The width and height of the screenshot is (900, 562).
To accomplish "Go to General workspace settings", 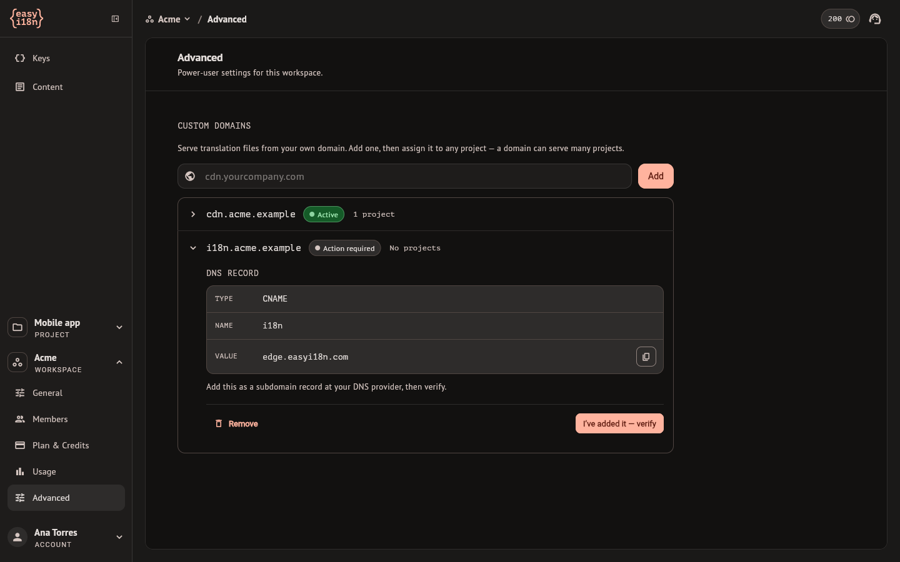I will tap(66, 393).
